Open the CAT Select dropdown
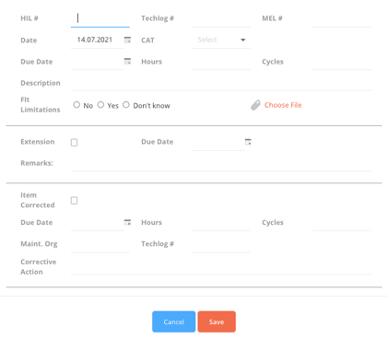 221,40
